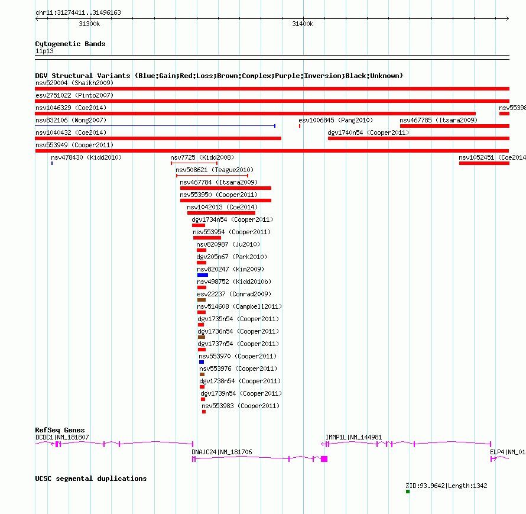Click the nsv529004 (Shaikh2009) variant label
This screenshot has width=526, height=514.
coord(74,83)
